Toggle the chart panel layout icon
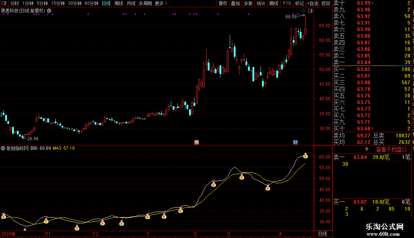This screenshot has height=238, width=414. coord(310,11)
